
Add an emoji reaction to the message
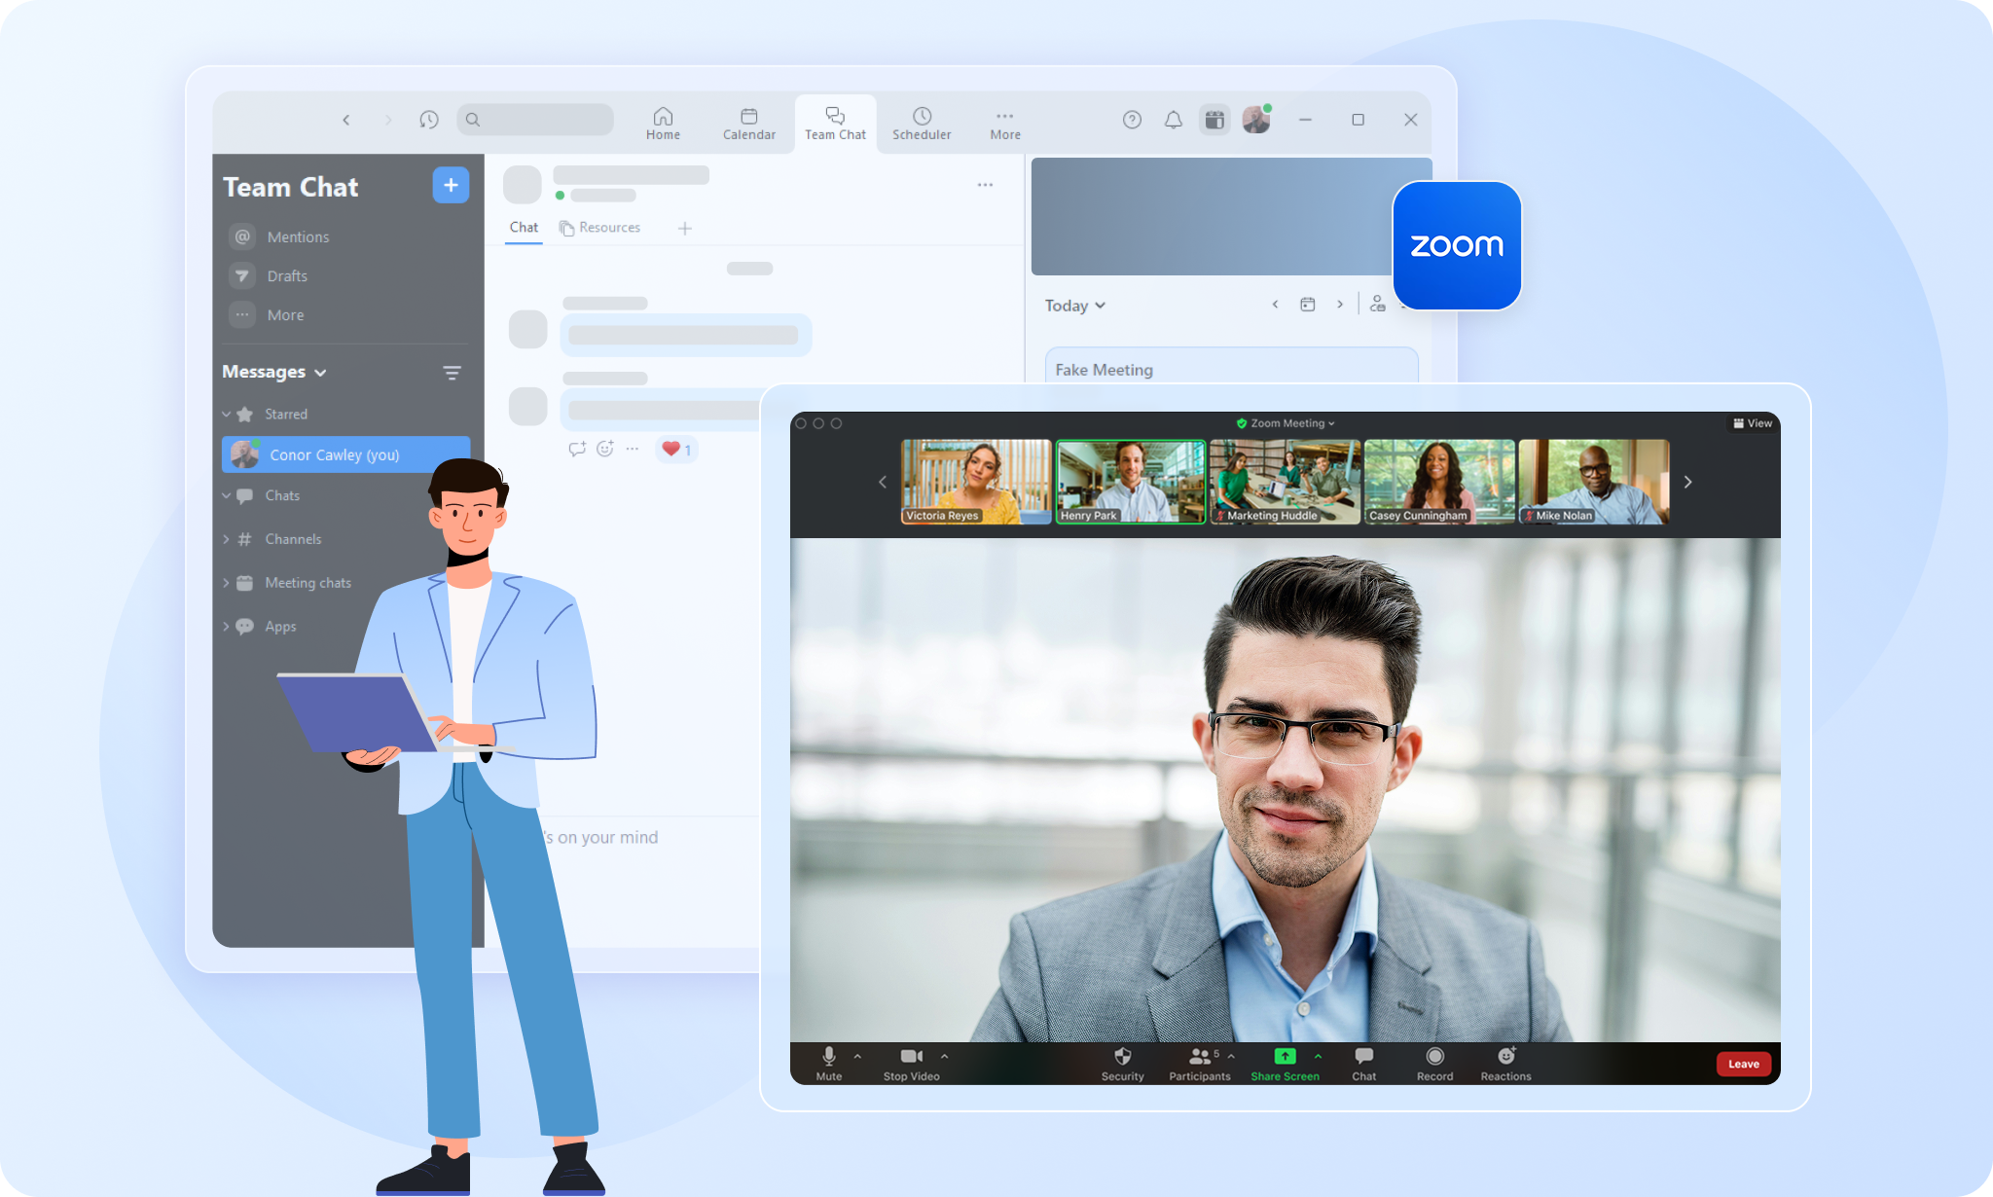[605, 449]
